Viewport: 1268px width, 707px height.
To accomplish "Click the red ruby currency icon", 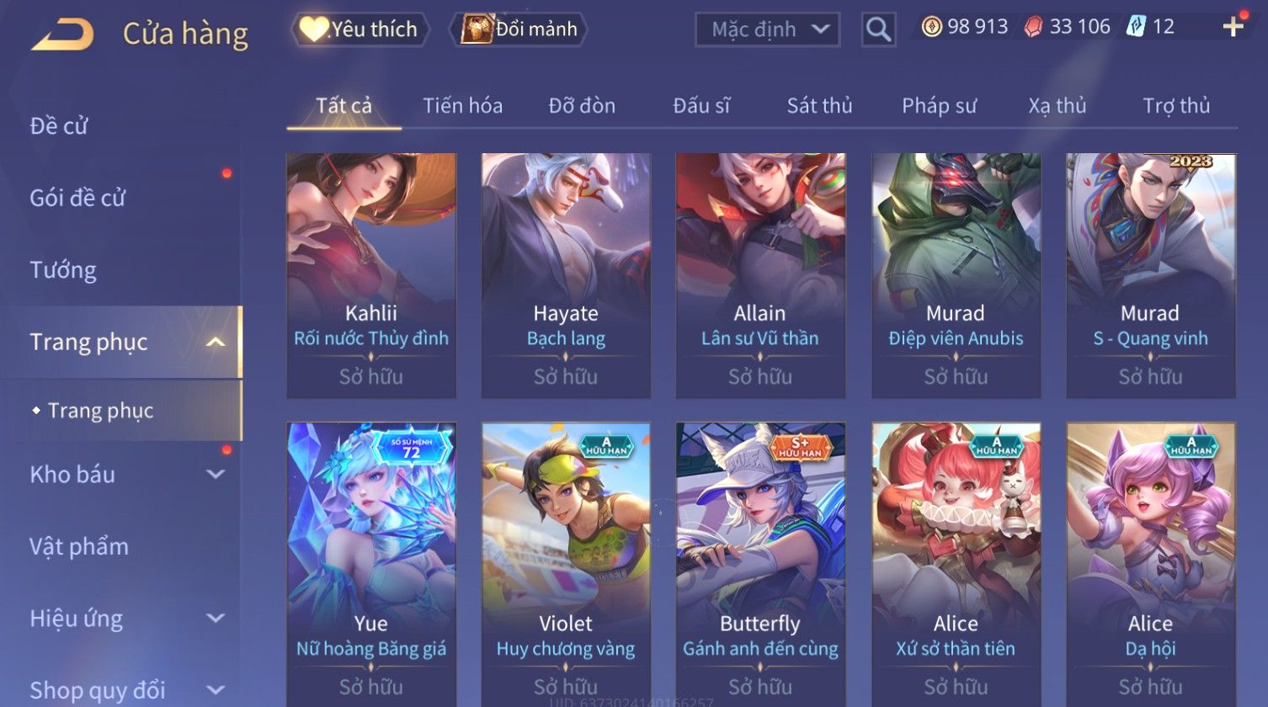I will pyautogui.click(x=1033, y=27).
